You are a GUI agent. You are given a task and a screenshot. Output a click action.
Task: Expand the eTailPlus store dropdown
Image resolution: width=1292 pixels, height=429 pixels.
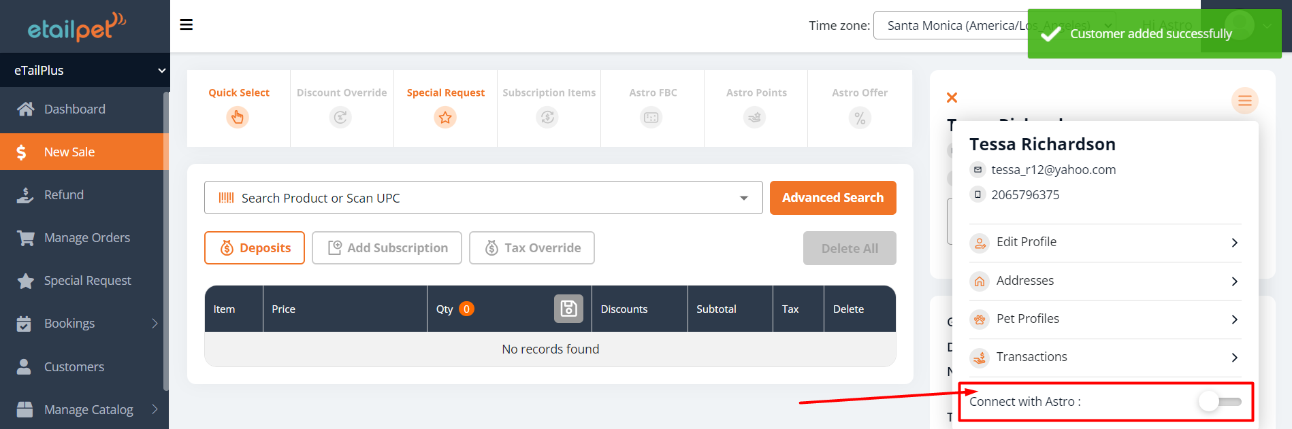coord(161,71)
